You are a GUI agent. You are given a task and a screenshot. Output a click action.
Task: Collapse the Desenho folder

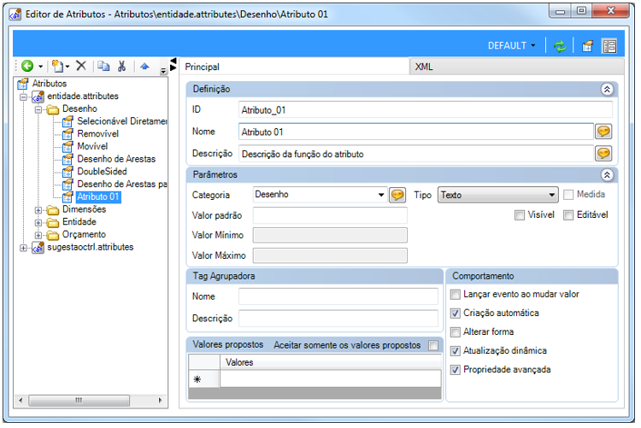38,109
